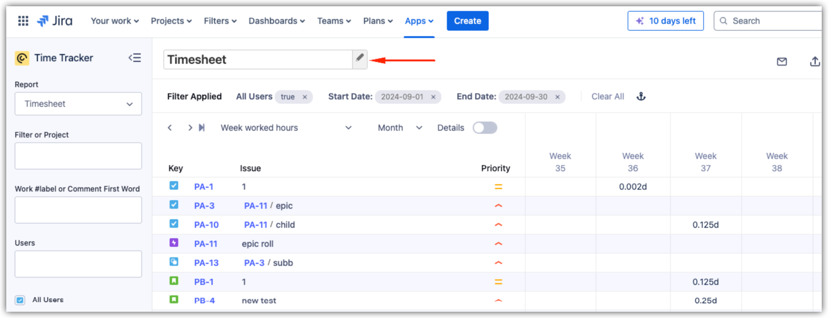The height and width of the screenshot is (318, 828).
Task: Click the Create button
Action: click(467, 21)
